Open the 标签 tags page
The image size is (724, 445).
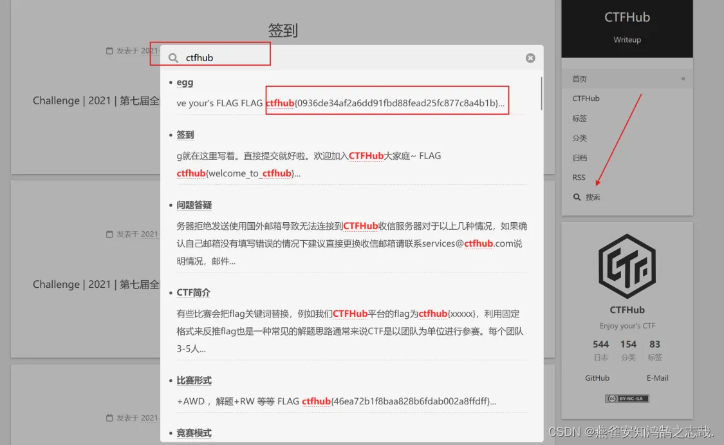point(579,118)
